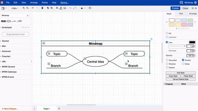This screenshot has width=198, height=111.
Task: Click the rotate handle of the Mindmap container
Action: pyautogui.click(x=151, y=39)
